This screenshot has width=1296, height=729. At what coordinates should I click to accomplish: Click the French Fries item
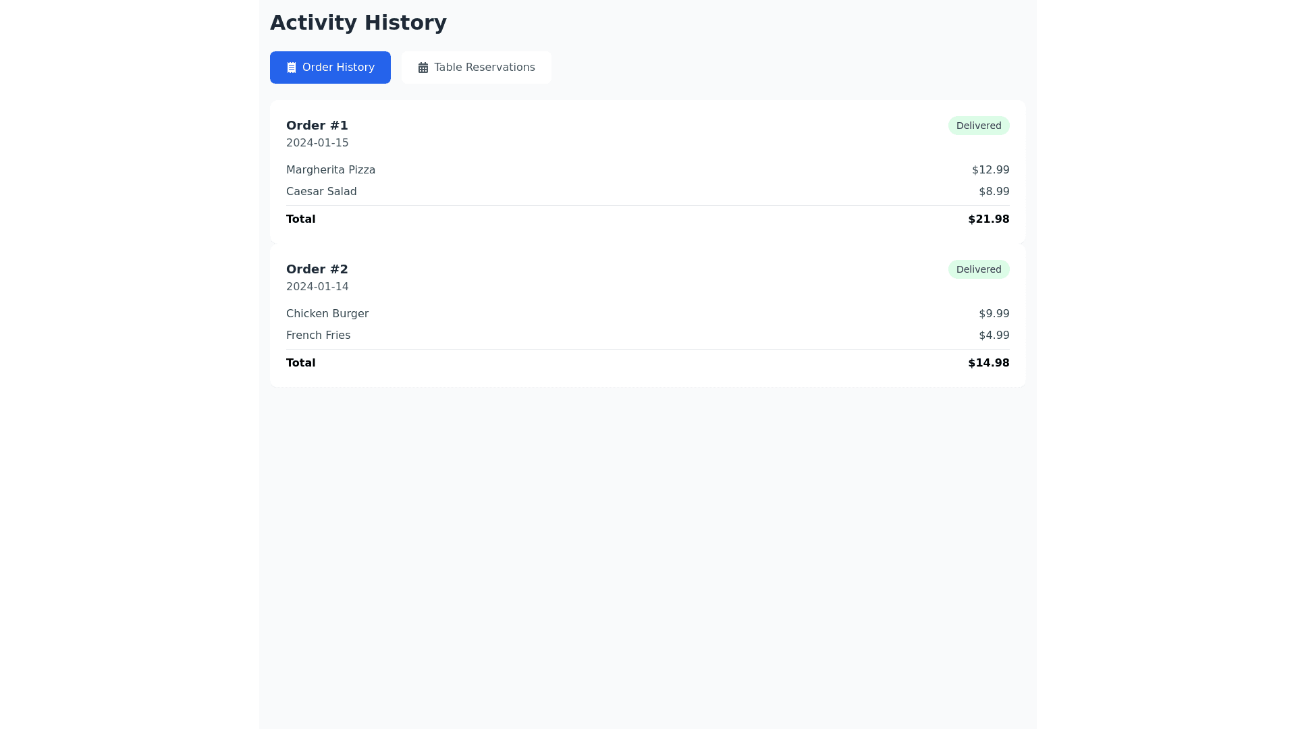point(318,335)
